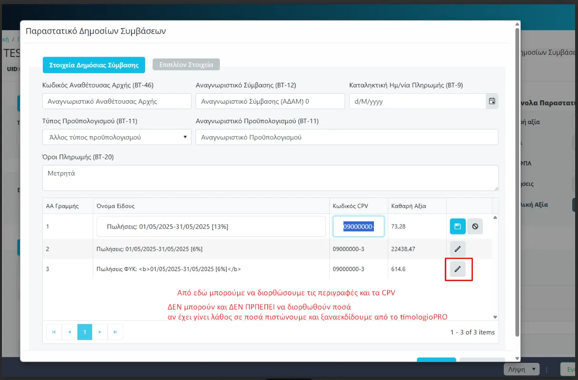Click the Αναγνωριστικό Προϋπολογισμού field
Viewport: 578px width, 380px height.
346,137
